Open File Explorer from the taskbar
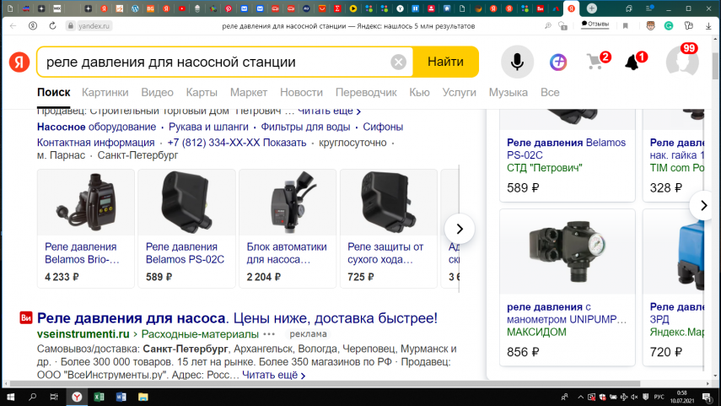 click(143, 397)
